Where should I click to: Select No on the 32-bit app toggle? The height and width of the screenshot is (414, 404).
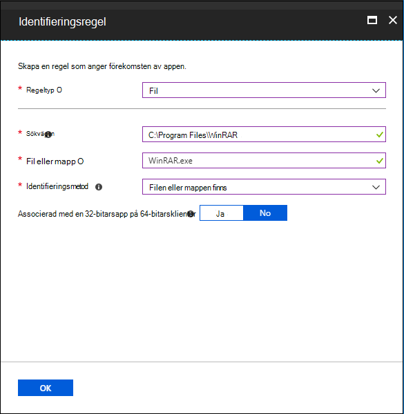[265, 213]
